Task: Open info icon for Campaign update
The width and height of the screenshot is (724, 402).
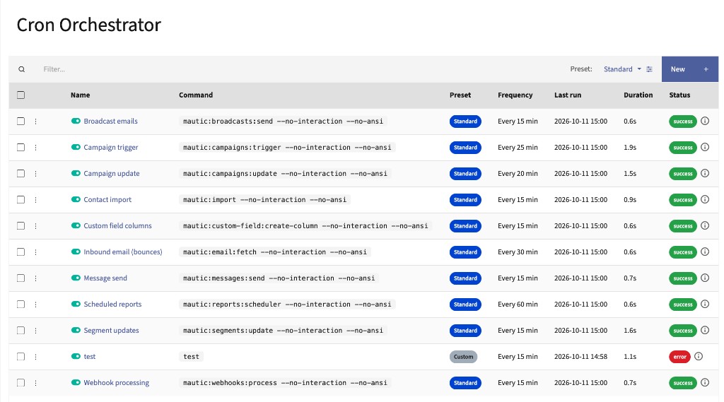Action: point(705,173)
